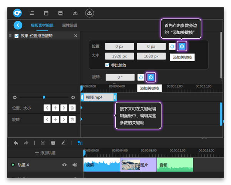This screenshot has height=185, width=231.
Task: Click left trim handle of 视频.mp4 clip
Action: click(82, 98)
